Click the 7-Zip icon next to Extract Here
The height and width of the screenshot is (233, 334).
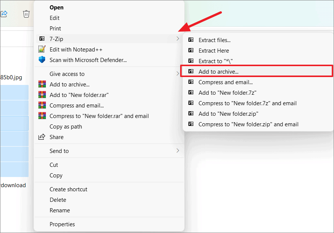[x=192, y=50]
